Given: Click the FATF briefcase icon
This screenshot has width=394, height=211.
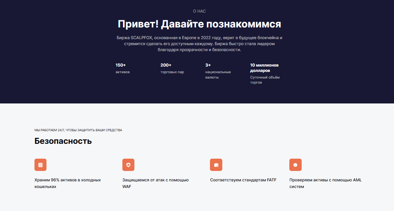Looking at the screenshot, I should click(x=216, y=165).
